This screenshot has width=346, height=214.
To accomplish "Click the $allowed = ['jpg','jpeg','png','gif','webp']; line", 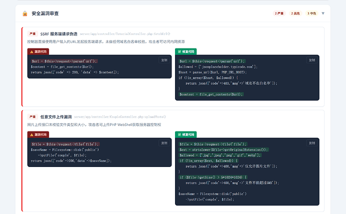I will tap(220, 155).
